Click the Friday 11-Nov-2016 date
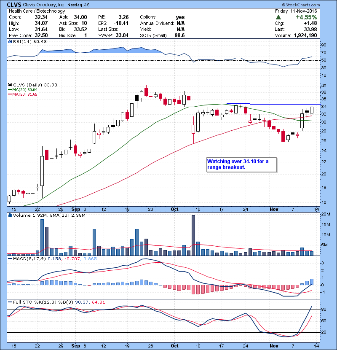 point(296,11)
